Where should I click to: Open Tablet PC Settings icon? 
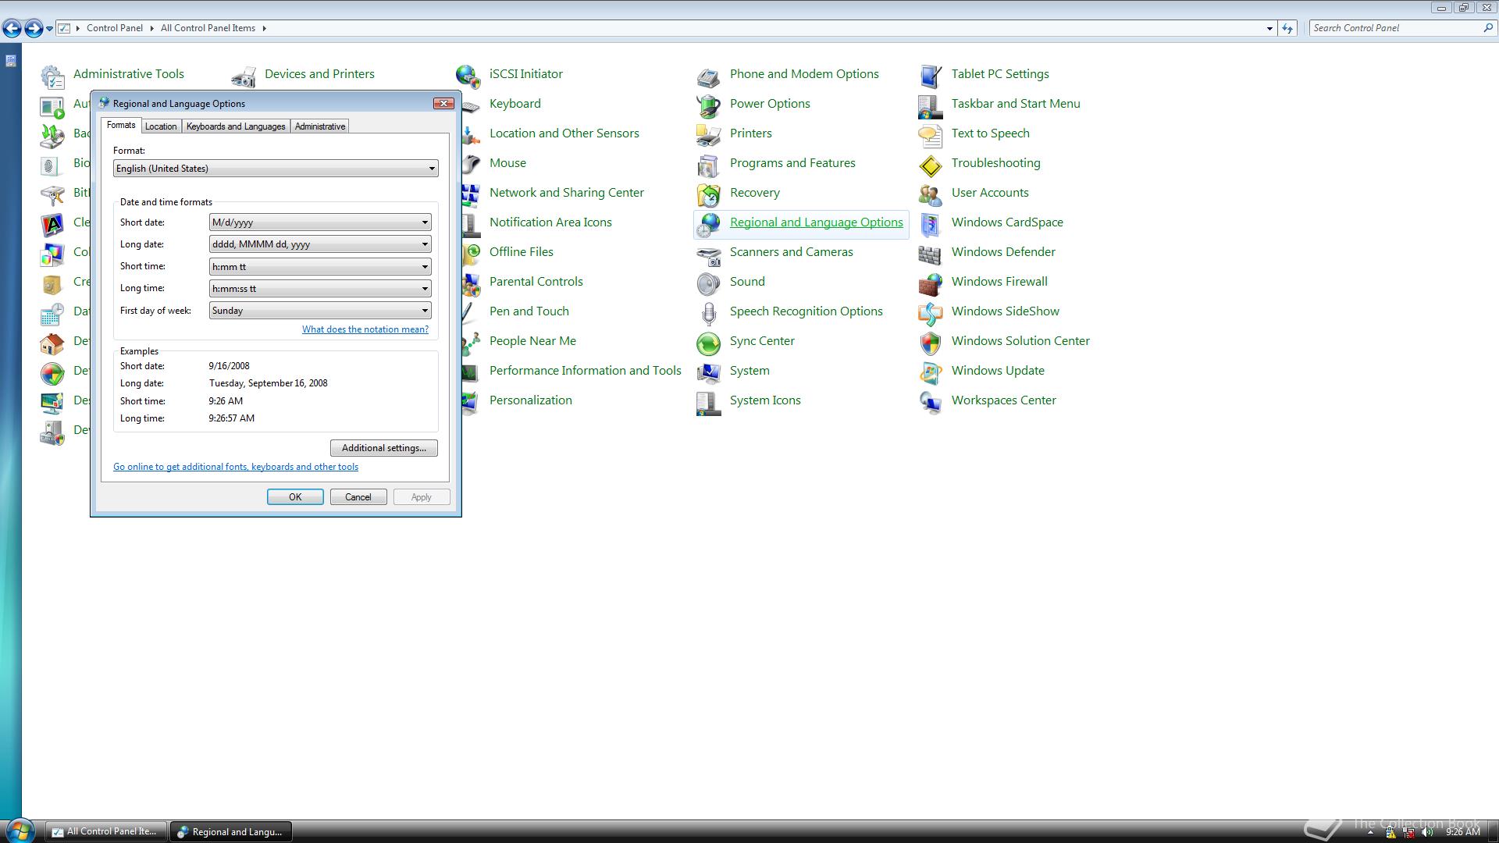click(x=931, y=76)
